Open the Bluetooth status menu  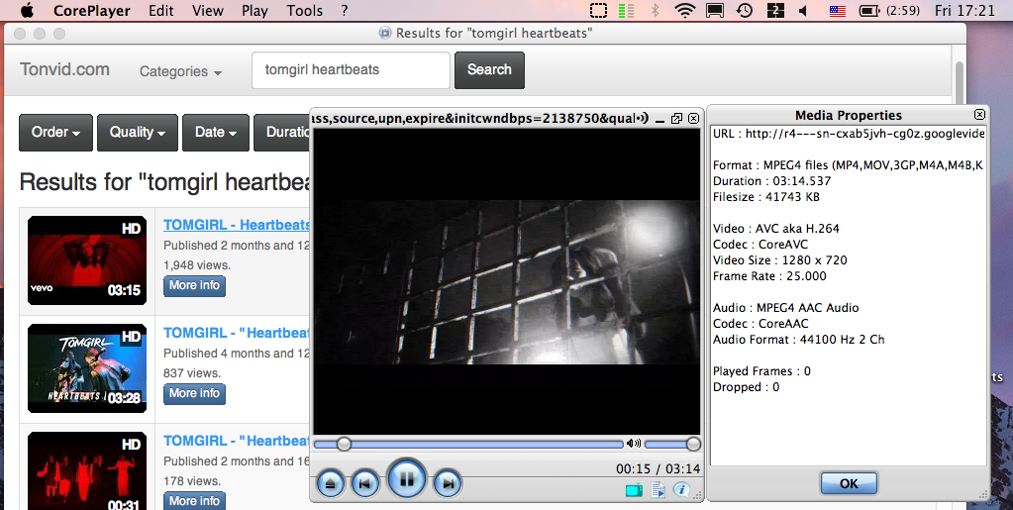(x=655, y=10)
